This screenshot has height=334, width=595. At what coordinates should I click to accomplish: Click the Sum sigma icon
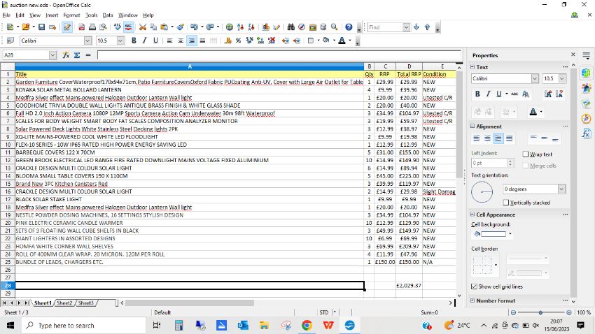point(77,55)
